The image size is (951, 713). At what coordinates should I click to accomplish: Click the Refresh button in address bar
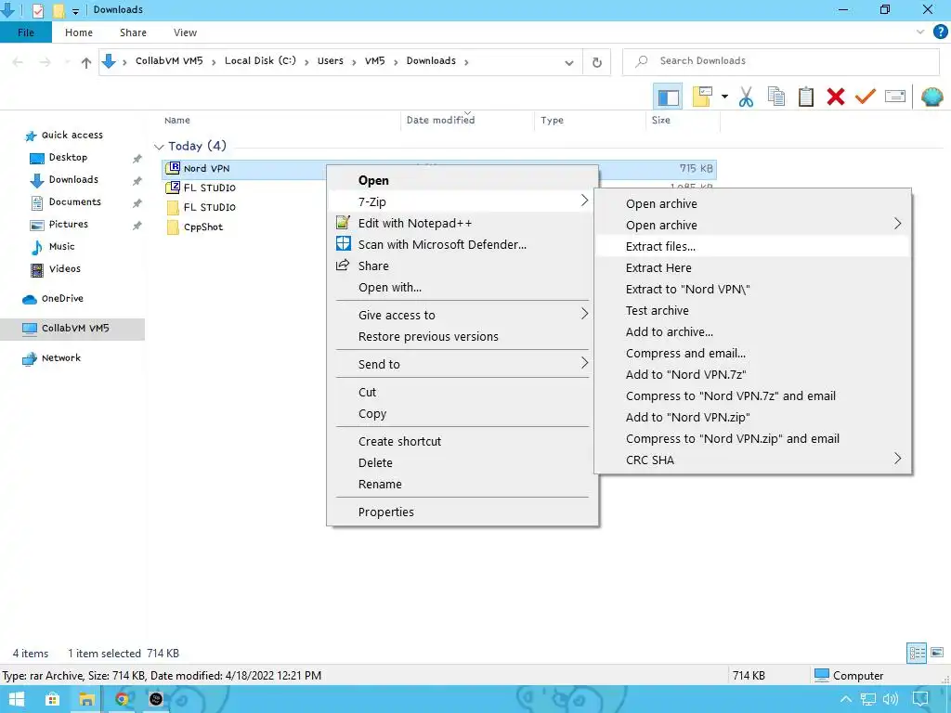pos(597,62)
